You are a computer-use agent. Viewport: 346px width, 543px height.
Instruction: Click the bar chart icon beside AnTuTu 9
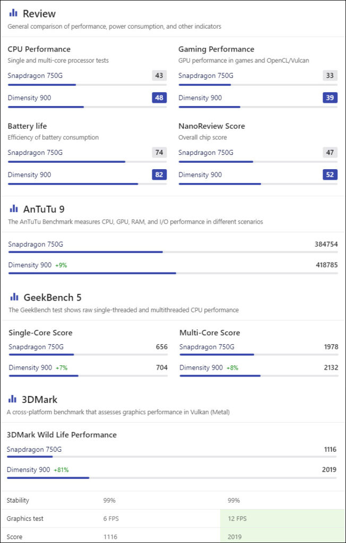tap(13, 208)
